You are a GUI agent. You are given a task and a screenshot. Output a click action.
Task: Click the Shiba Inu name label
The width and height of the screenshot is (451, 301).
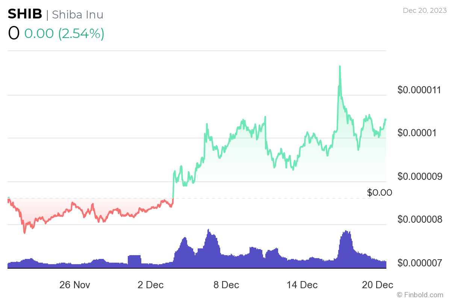(77, 14)
